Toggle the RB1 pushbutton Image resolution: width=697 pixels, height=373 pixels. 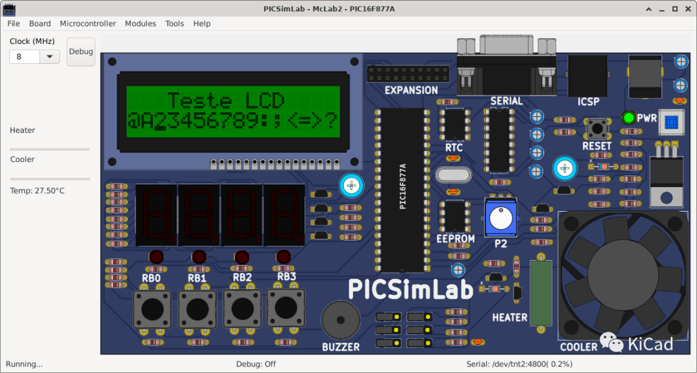tap(197, 308)
